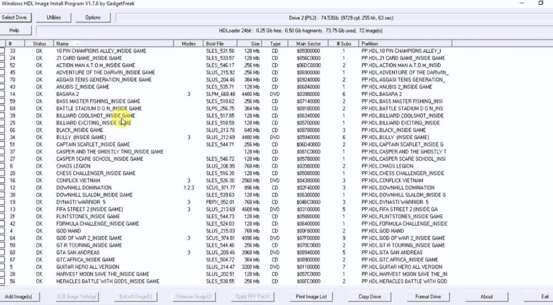Select HARVEST MOON SAVE THE_INSIDE GAME entry
Screen dimensions: 553x305
click(102, 274)
